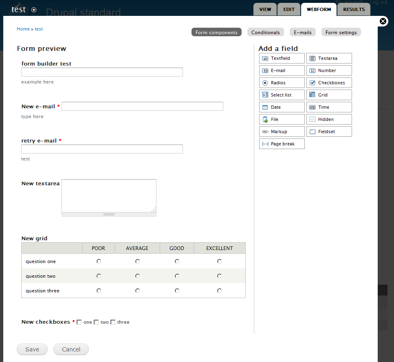Click the Cancel button
Viewport: 394px width, 362px height.
tap(71, 349)
